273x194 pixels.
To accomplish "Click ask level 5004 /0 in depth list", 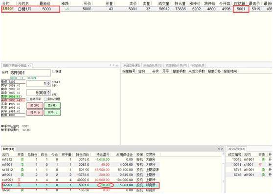I will click(x=13, y=85).
